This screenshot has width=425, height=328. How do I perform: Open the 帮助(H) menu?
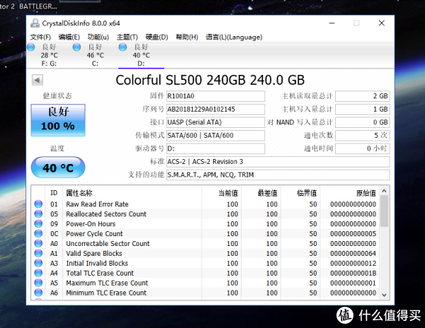tap(187, 37)
